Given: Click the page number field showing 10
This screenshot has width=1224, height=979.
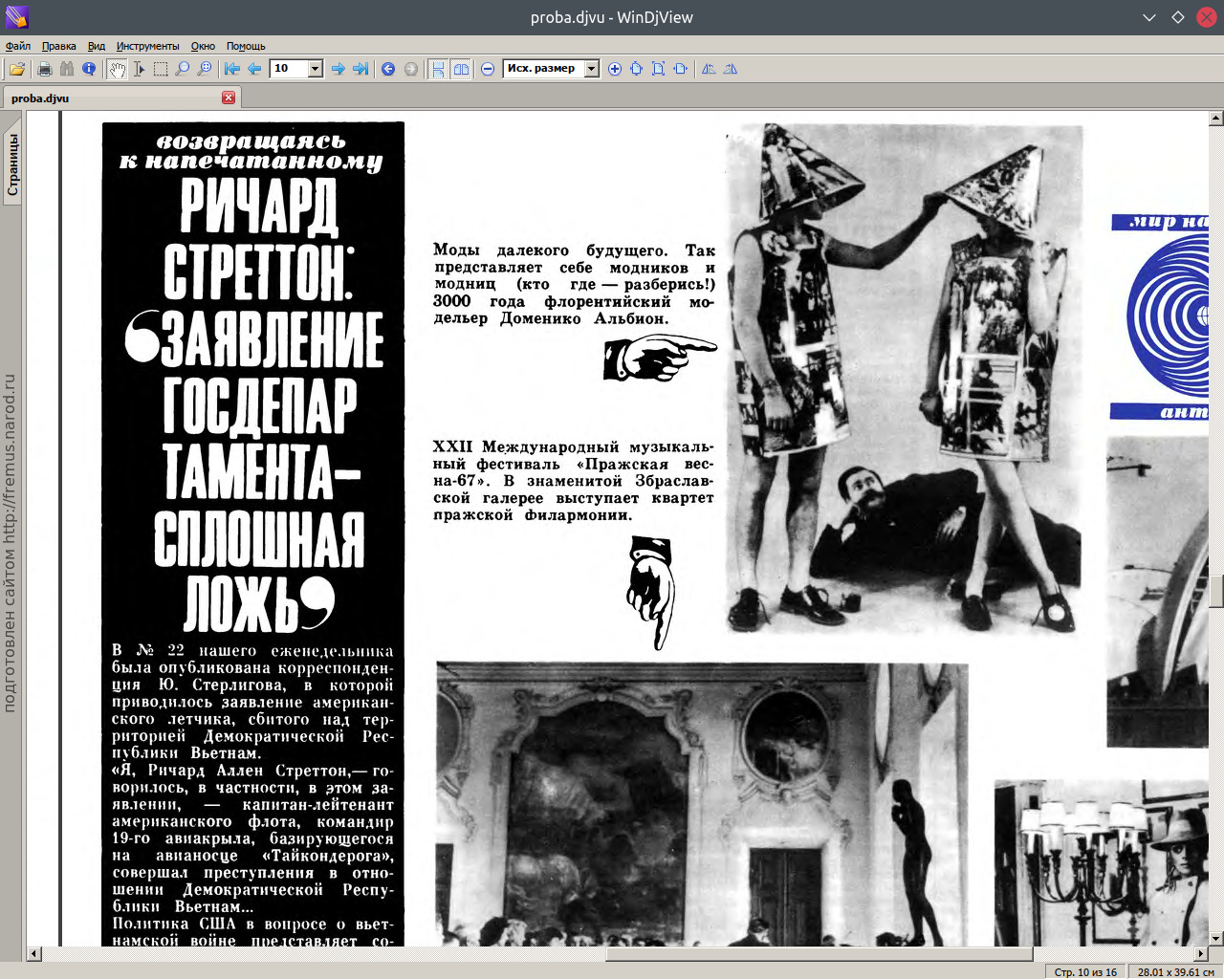Looking at the screenshot, I should pos(290,69).
